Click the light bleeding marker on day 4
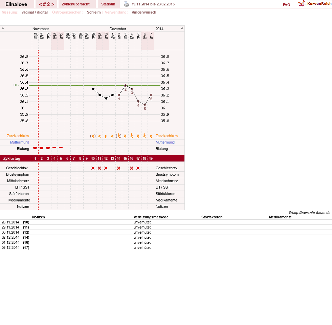The image size is (332, 325). (x=54, y=148)
